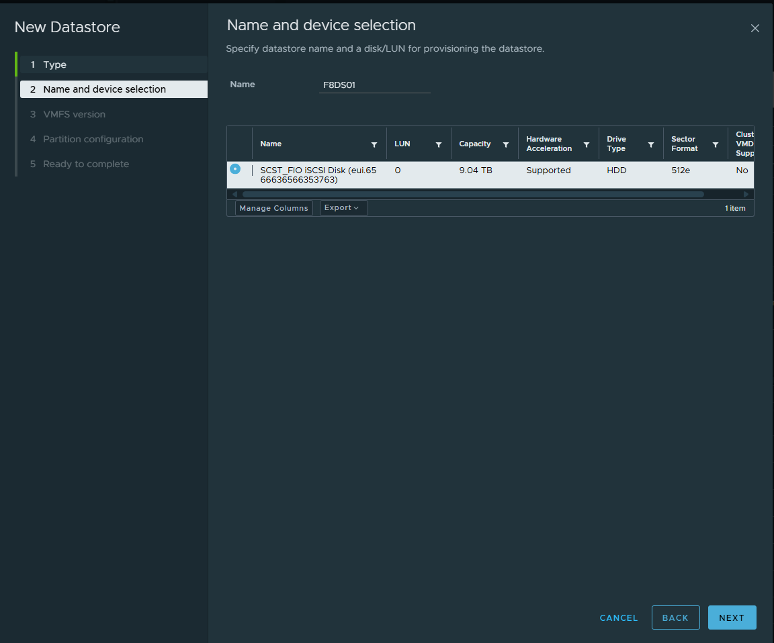The image size is (774, 643).
Task: Click the Name column filter icon
Action: click(x=374, y=144)
